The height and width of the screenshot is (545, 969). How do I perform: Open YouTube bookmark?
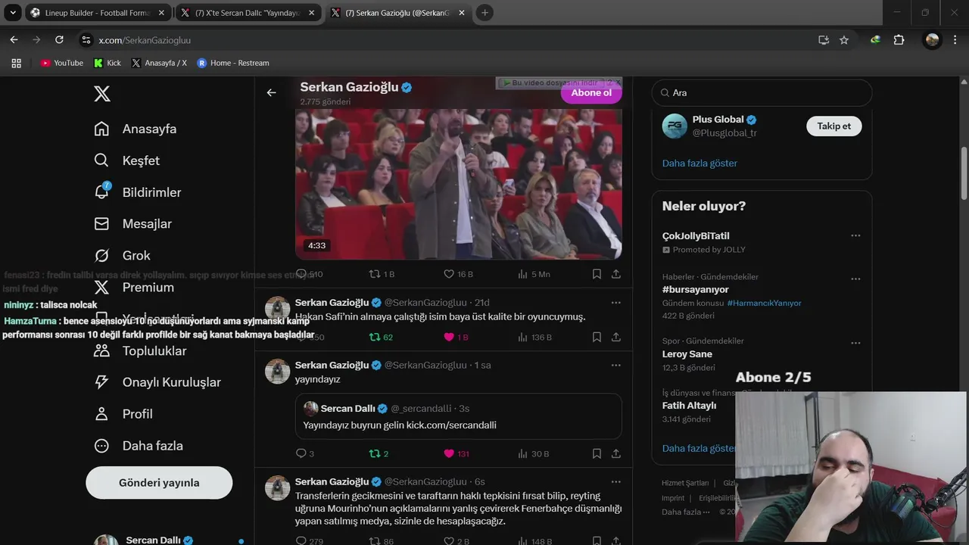(61, 63)
